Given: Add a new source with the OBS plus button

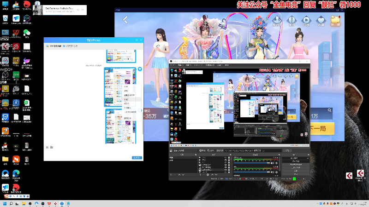Looking at the screenshot, I should click(200, 175).
